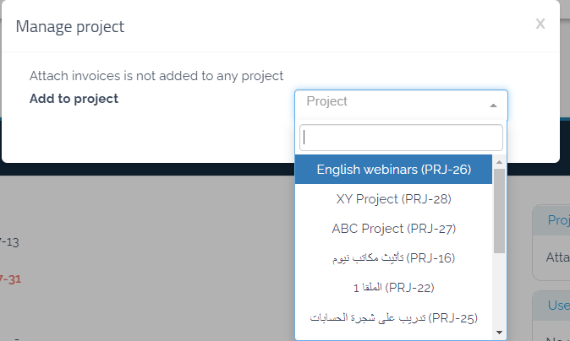Click the red date text behind dialog

click(x=10, y=279)
